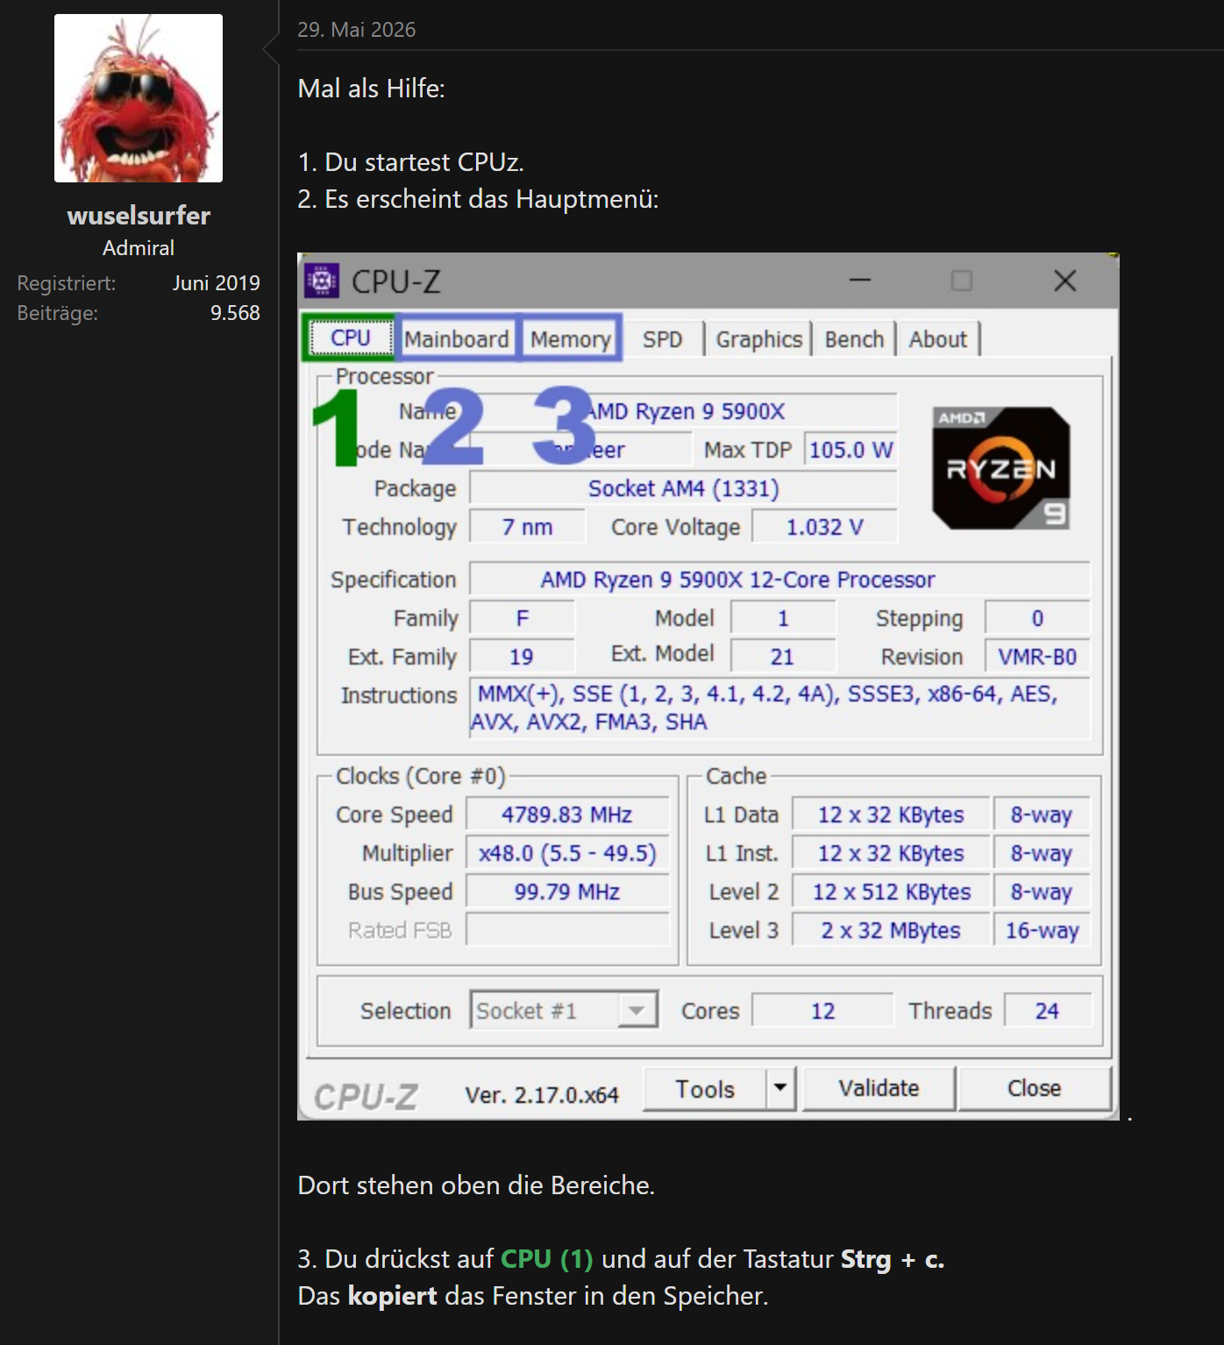
Task: Click the Max TDP value 105.0 W
Action: point(850,450)
